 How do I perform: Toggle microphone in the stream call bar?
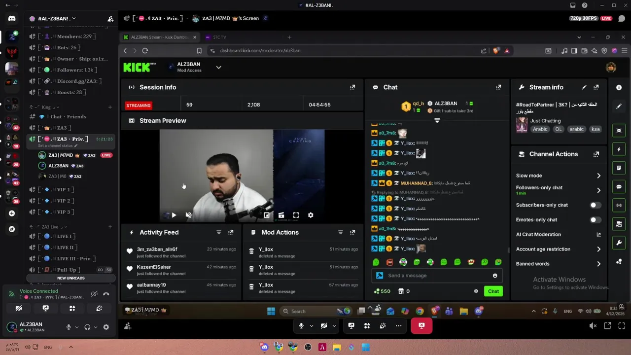click(x=301, y=326)
